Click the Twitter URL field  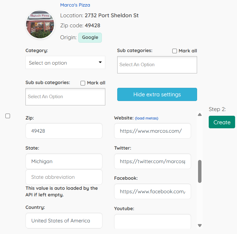(x=152, y=162)
